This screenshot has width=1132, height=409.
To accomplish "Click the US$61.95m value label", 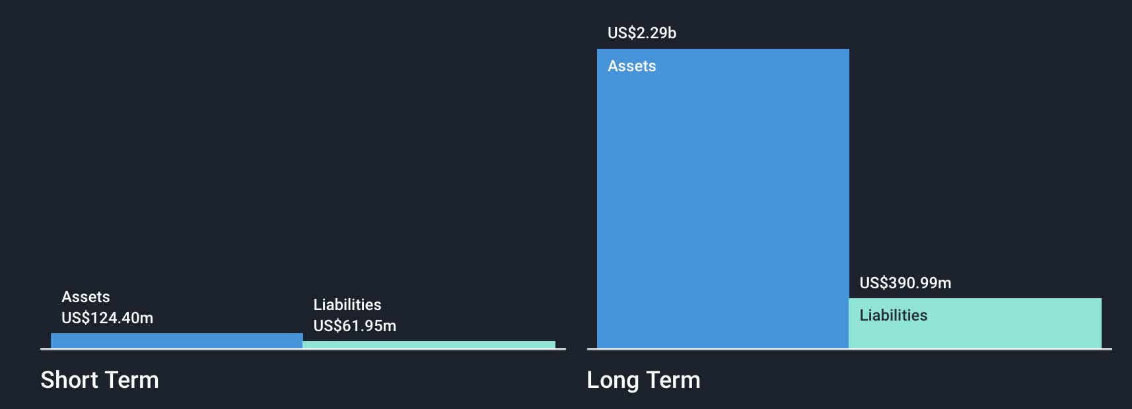I will coord(355,326).
